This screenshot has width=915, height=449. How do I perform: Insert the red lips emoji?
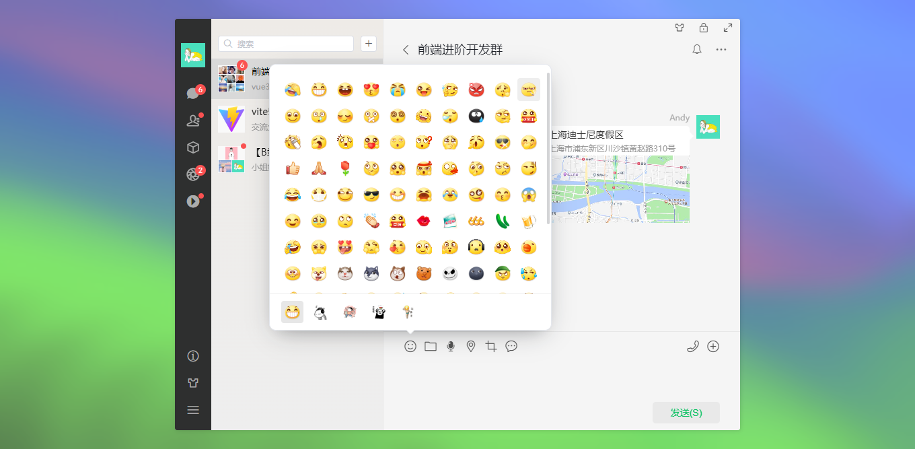pyautogui.click(x=424, y=221)
